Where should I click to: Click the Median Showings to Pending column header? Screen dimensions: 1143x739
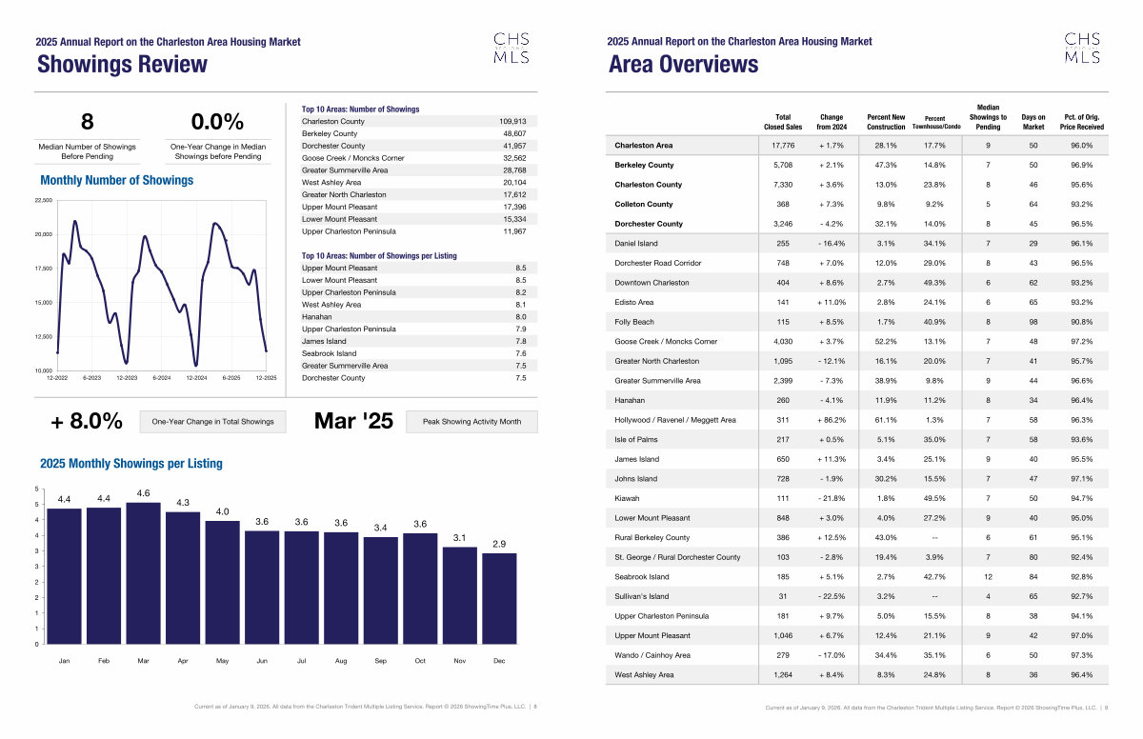[x=988, y=116]
